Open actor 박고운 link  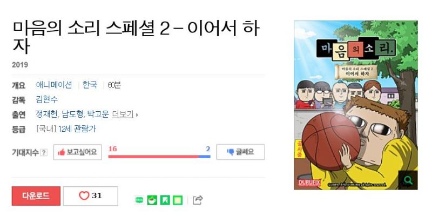click(98, 114)
